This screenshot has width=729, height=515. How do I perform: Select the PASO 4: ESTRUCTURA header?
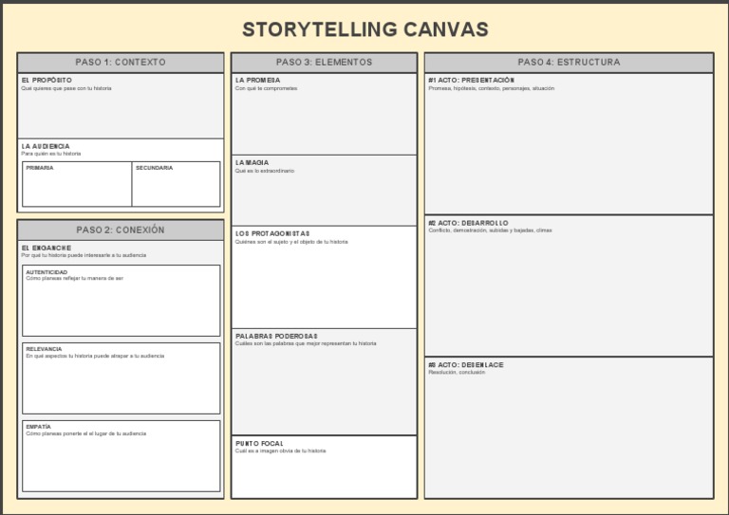click(569, 63)
